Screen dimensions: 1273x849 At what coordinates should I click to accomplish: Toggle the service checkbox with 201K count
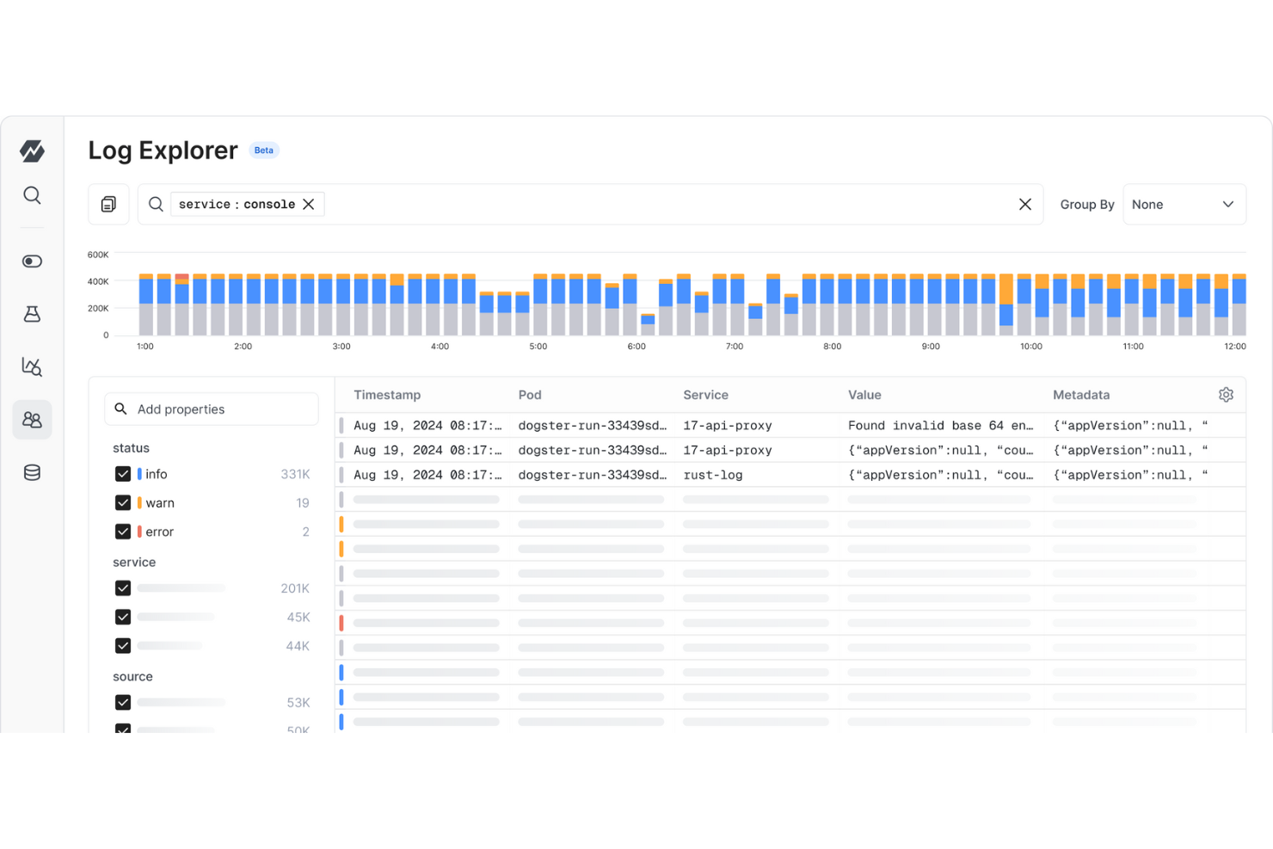point(123,588)
